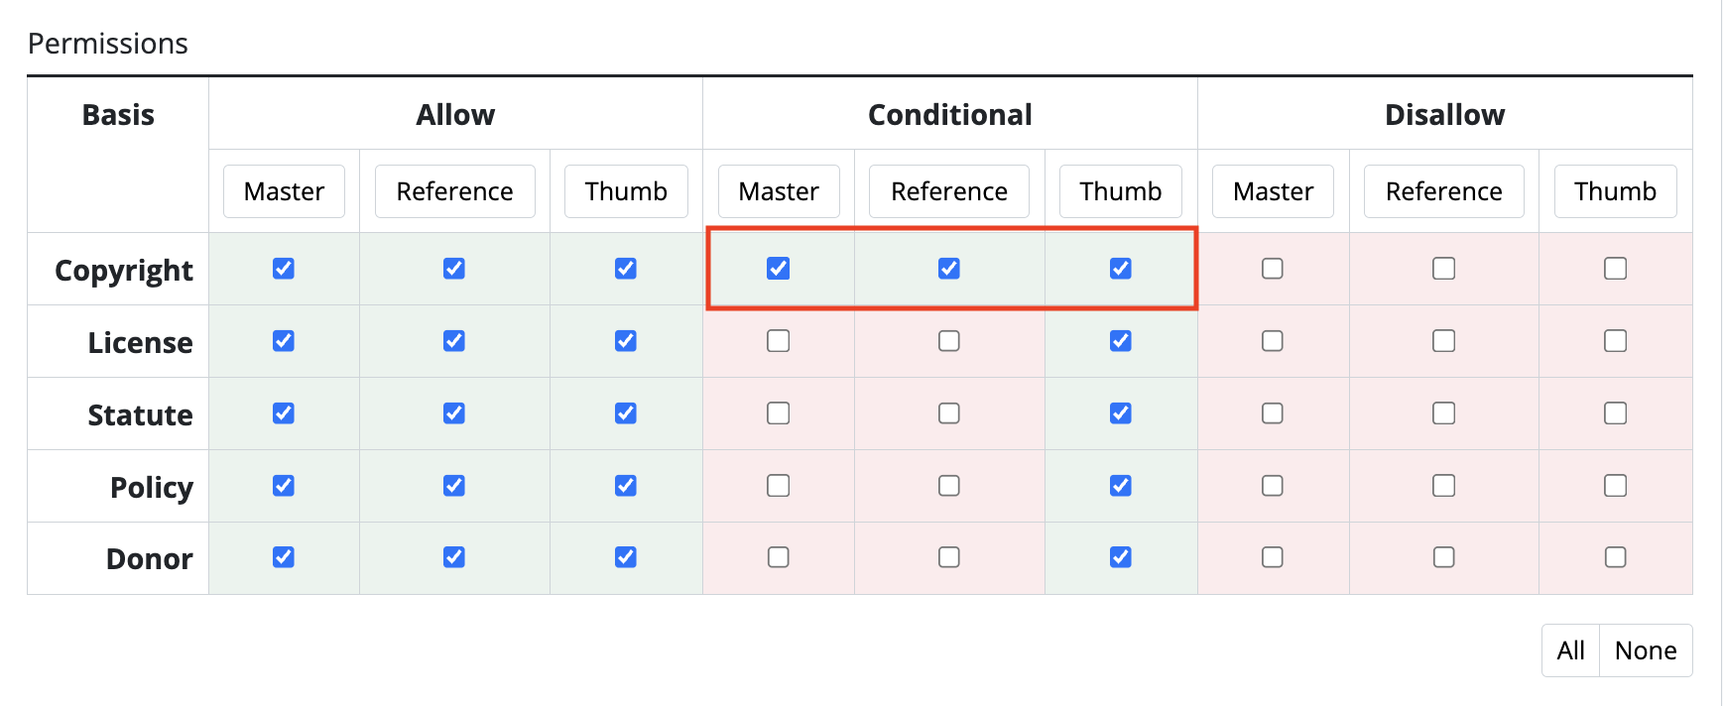Check License Conditional Master checkbox
This screenshot has height=706, width=1723.
(x=779, y=341)
